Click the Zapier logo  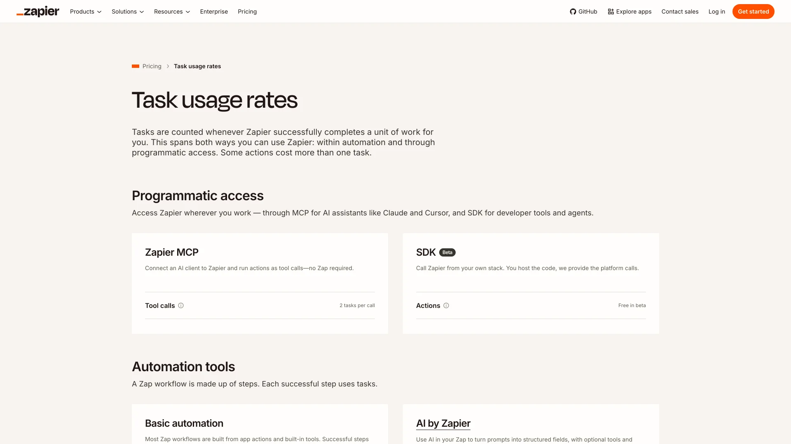[38, 12]
